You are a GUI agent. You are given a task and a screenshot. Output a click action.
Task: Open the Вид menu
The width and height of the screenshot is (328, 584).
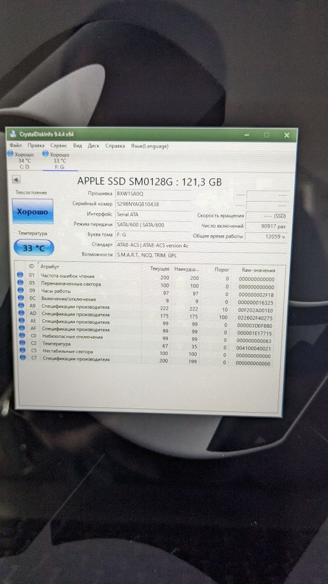click(x=78, y=146)
